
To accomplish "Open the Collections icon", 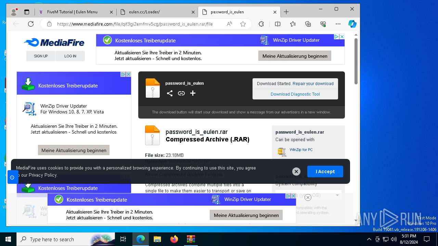I will (x=308, y=24).
